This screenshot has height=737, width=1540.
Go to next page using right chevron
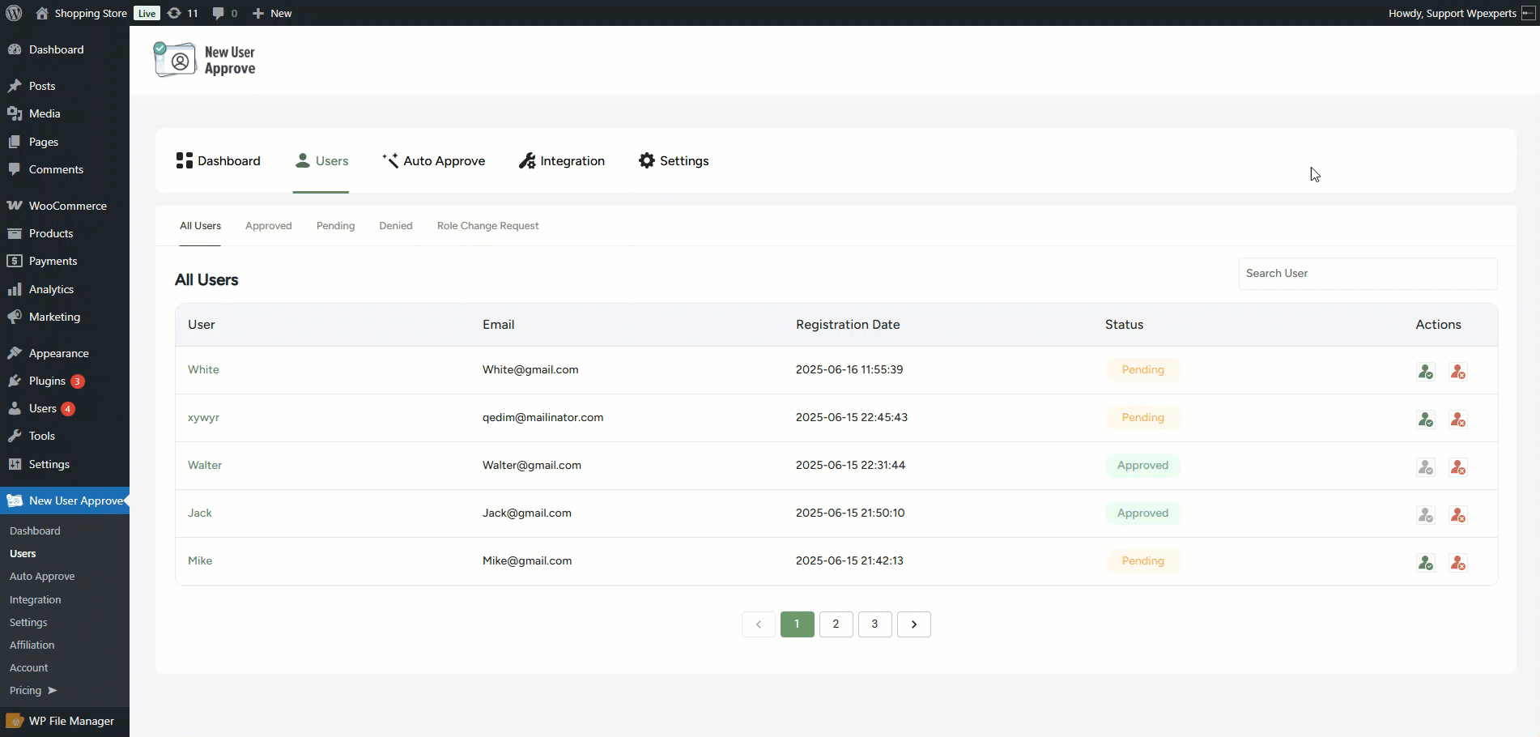point(913,624)
